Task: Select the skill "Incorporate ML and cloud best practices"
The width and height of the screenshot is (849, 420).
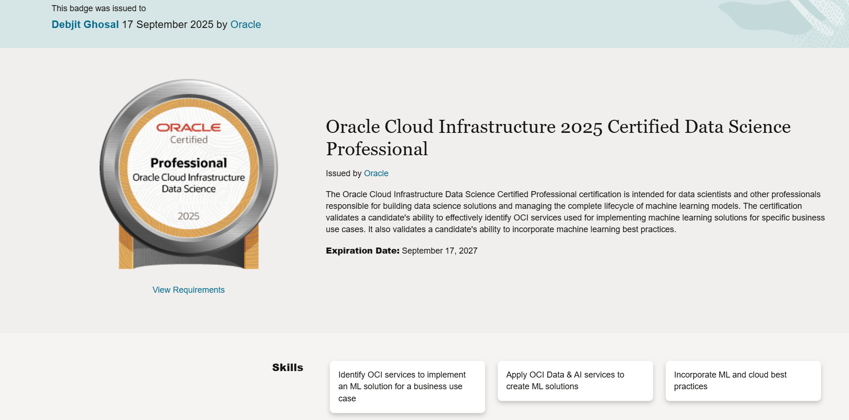Action: pyautogui.click(x=743, y=380)
